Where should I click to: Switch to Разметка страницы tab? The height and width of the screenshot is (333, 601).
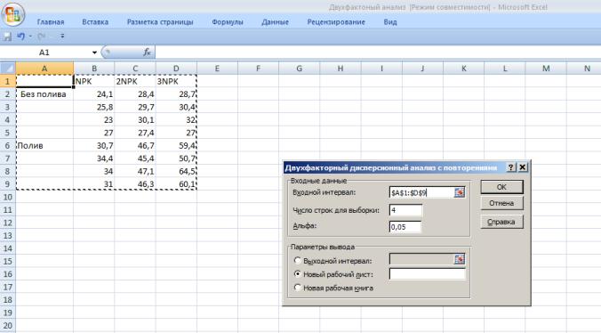coord(160,22)
